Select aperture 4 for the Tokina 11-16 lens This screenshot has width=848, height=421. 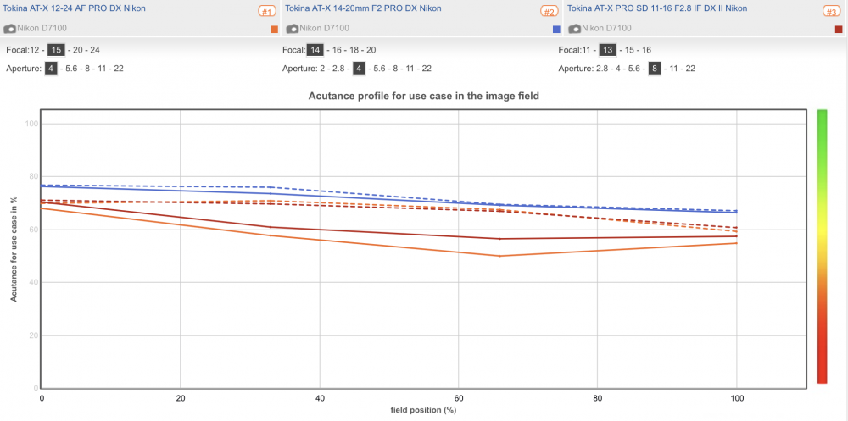[x=618, y=69]
